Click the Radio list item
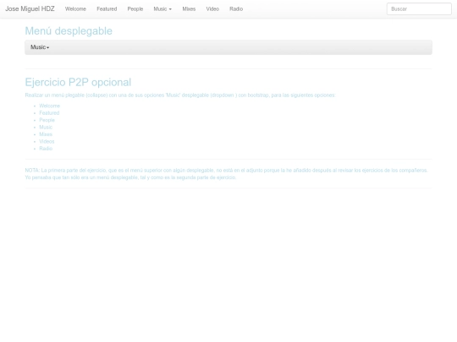The width and height of the screenshot is (457, 342). (46, 149)
